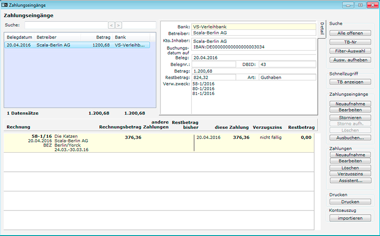Click the TB-Nr search button

[x=350, y=42]
